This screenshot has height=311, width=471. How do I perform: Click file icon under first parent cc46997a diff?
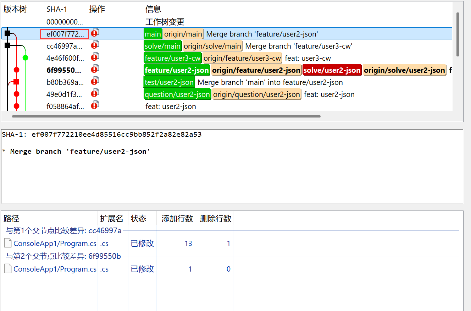(8, 243)
